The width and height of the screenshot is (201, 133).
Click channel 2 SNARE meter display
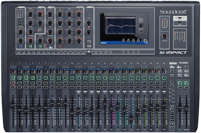coord(19,71)
